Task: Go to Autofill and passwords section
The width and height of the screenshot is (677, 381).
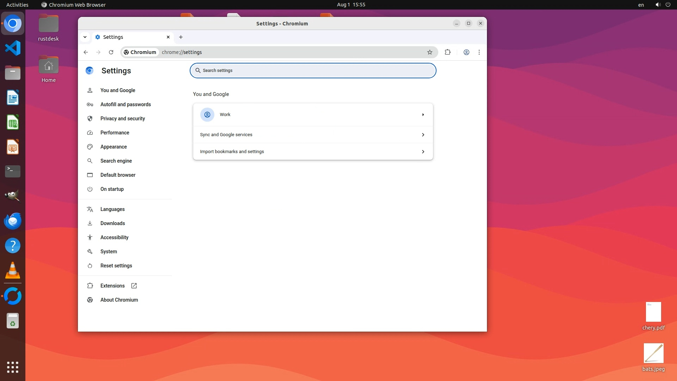Action: (125, 104)
